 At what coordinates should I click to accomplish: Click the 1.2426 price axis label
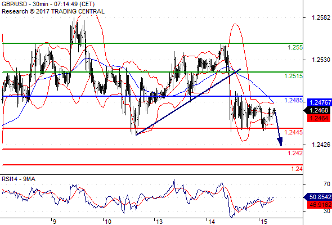[321, 145]
